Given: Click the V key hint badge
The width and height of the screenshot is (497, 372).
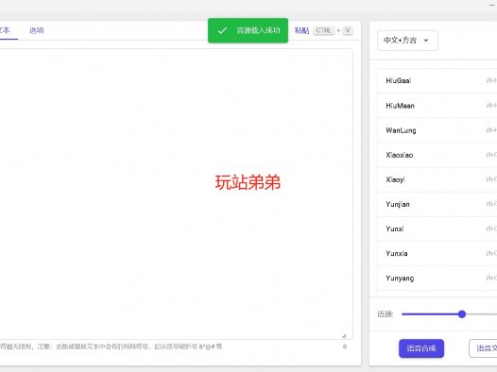Looking at the screenshot, I should 348,30.
